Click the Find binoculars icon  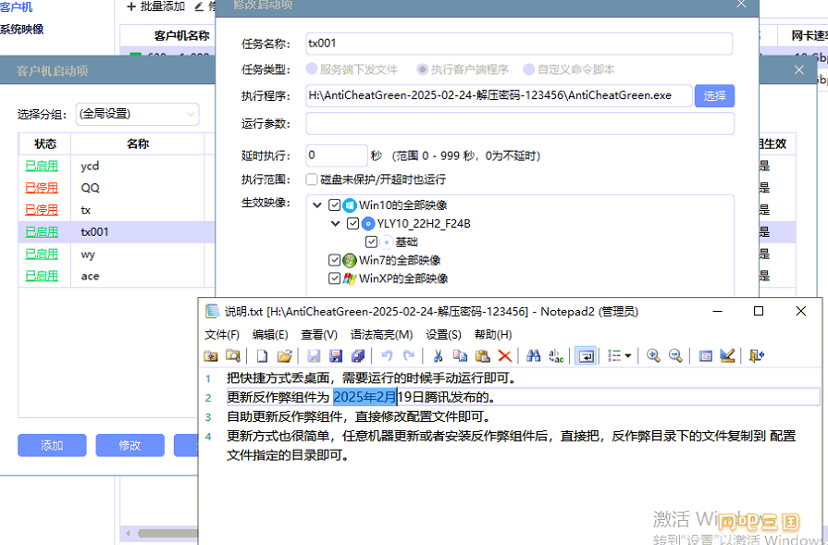pos(533,355)
